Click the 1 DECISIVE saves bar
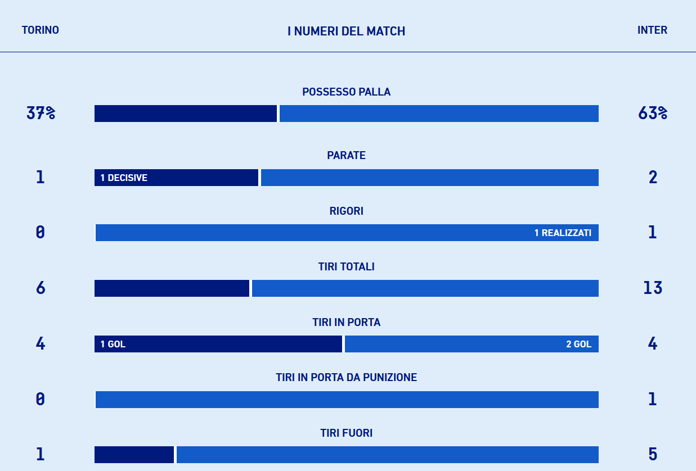Viewport: 696px width, 471px height. coord(176,178)
